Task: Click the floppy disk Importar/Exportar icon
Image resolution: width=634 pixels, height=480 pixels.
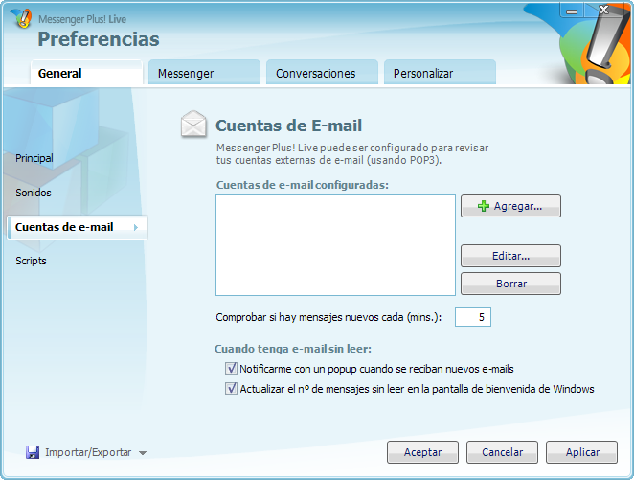Action: [33, 452]
